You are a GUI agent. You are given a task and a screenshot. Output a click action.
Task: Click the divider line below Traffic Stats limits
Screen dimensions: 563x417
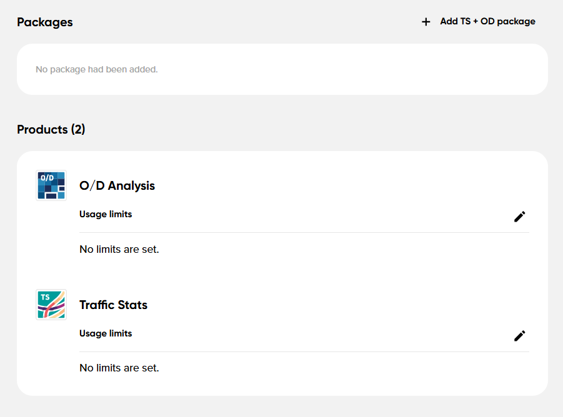pos(304,351)
